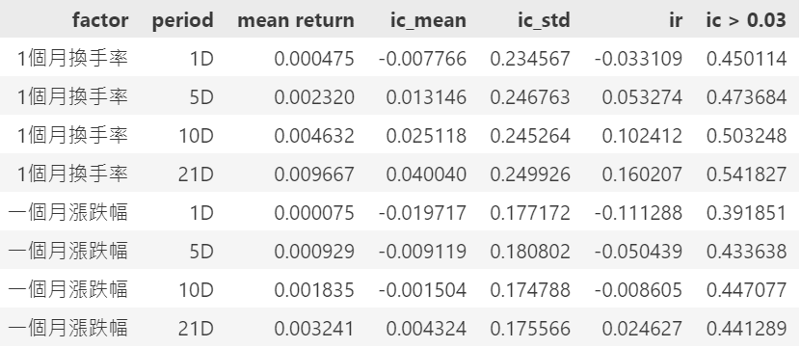Click the ic > 0.03 column header
Viewport: 801px width, 348px height.
[746, 20]
